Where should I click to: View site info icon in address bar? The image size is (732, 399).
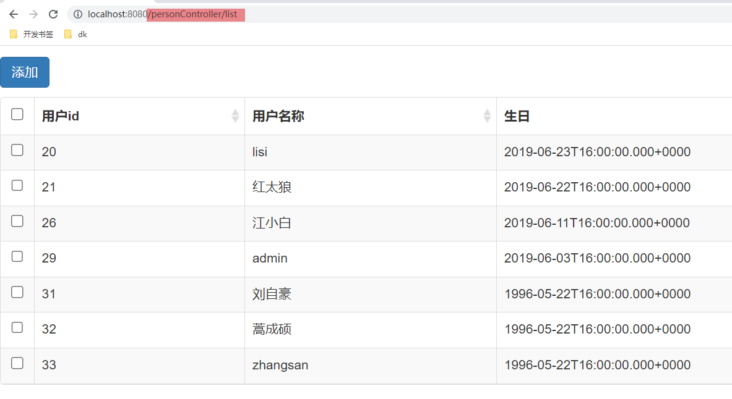tap(78, 14)
